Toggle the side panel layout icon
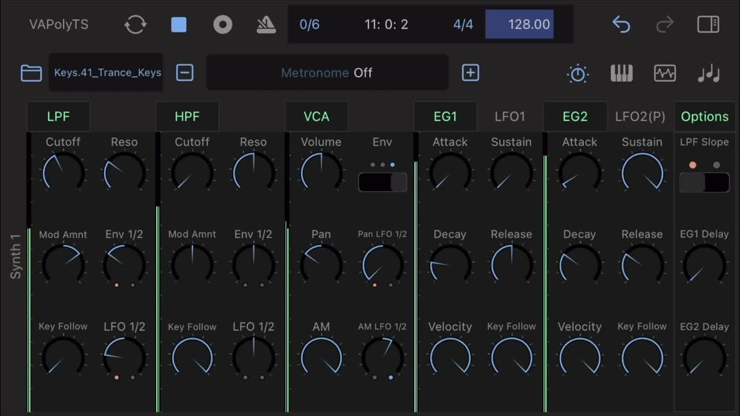This screenshot has width=740, height=416. pyautogui.click(x=708, y=24)
